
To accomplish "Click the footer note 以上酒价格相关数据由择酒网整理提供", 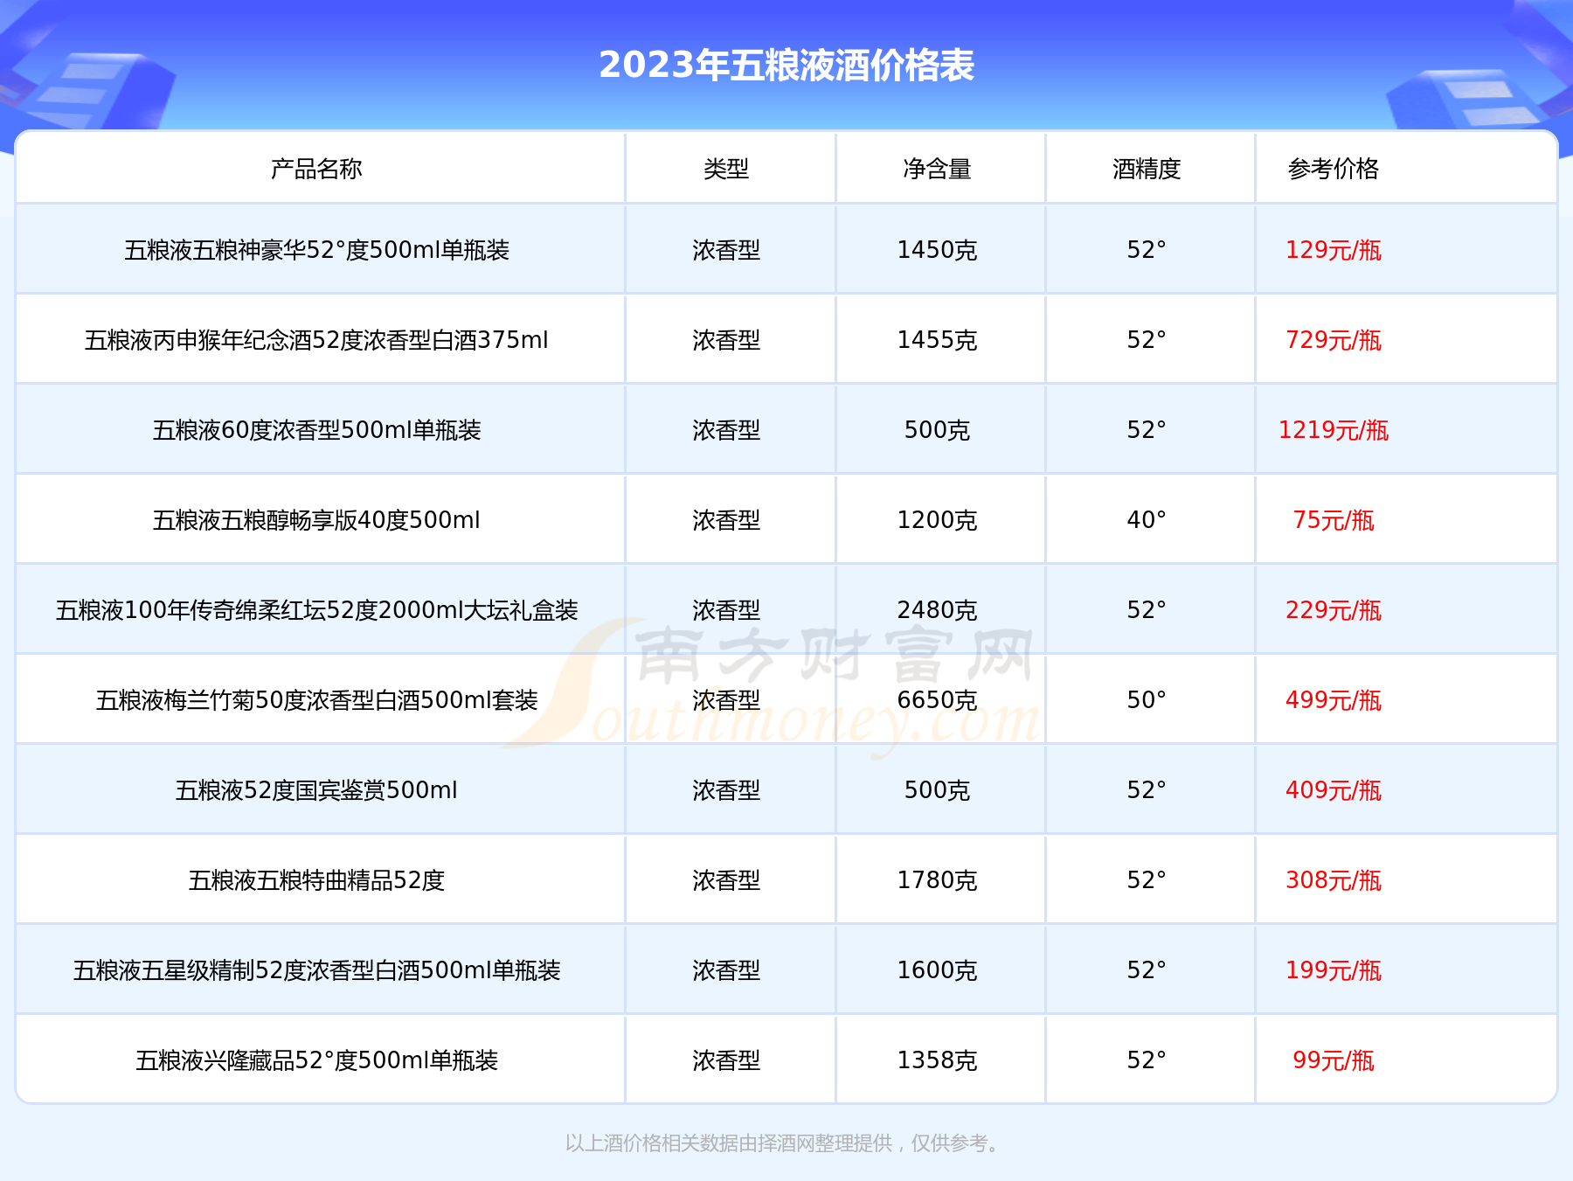I will click(729, 1143).
